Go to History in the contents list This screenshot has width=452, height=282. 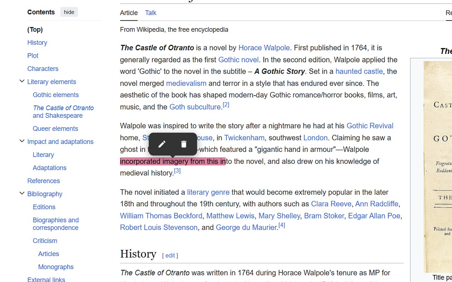click(37, 43)
